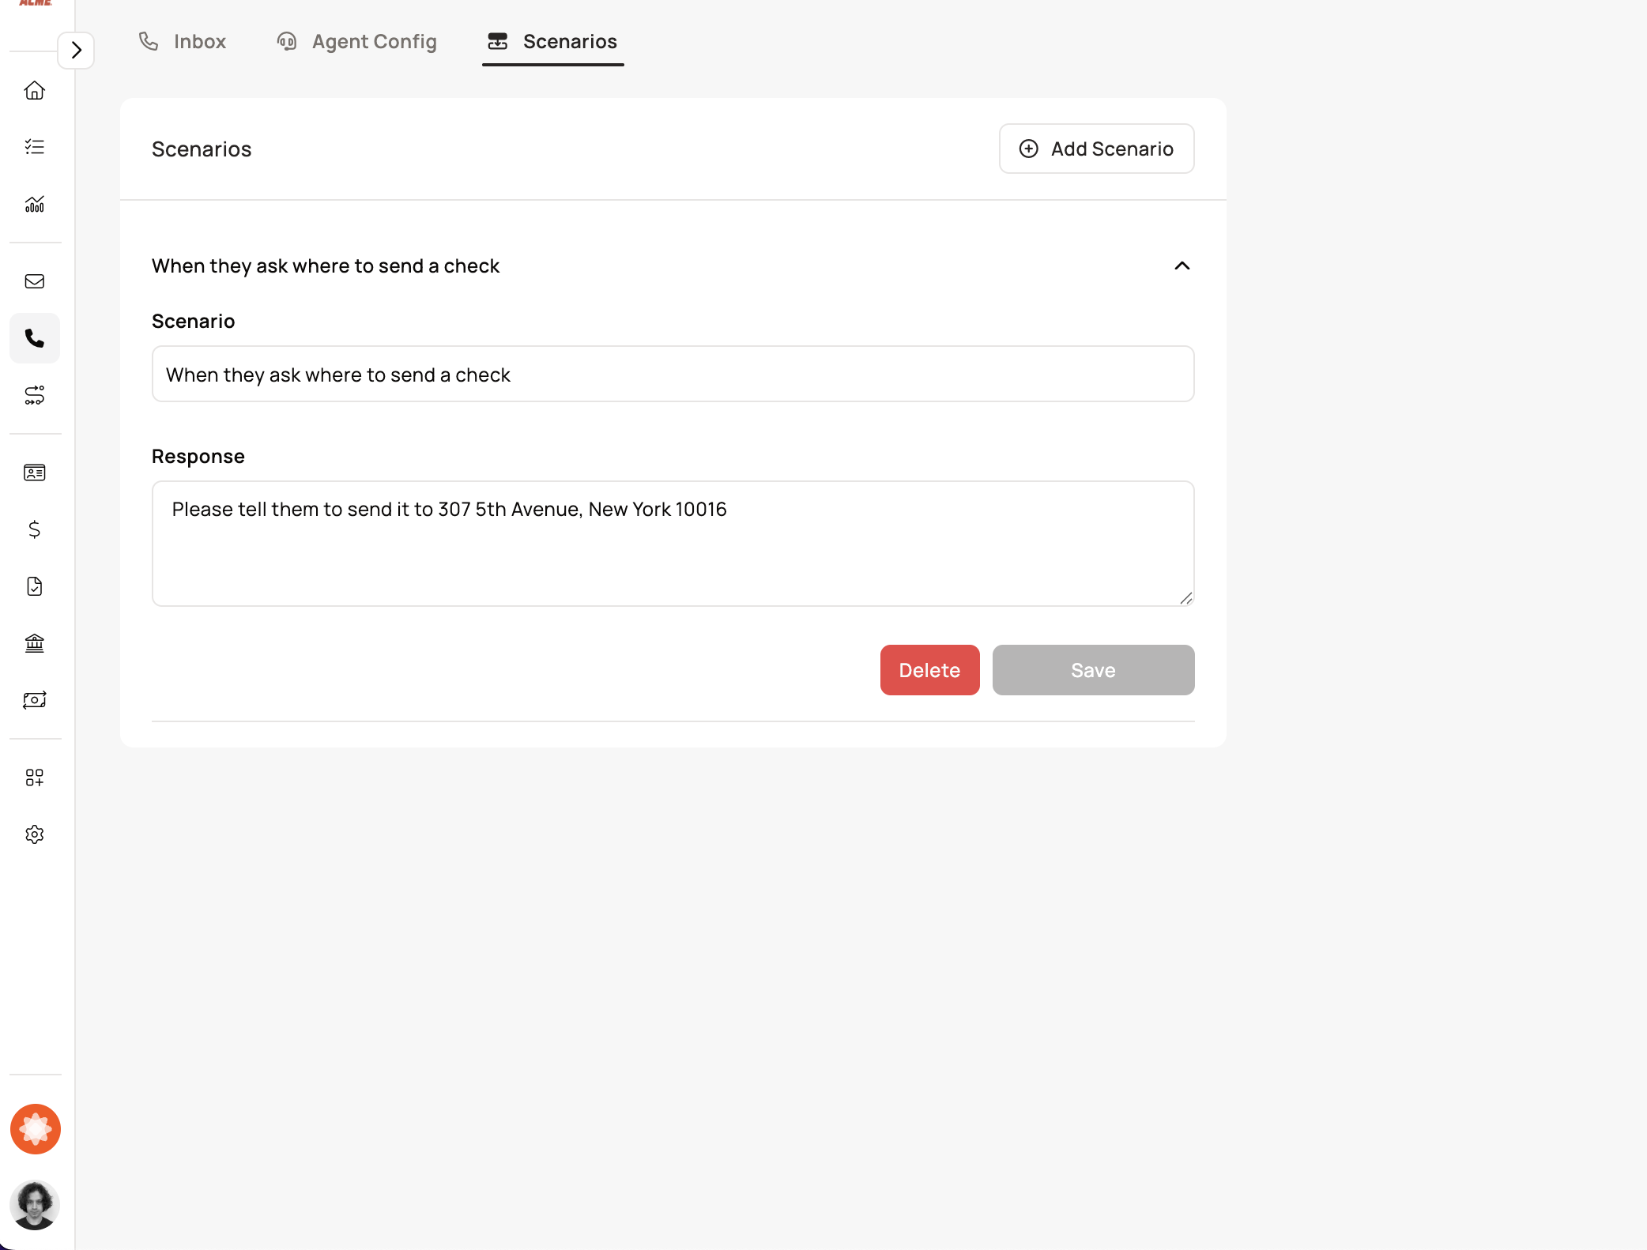Open the dollar sign payments icon
The width and height of the screenshot is (1647, 1250).
[35, 529]
